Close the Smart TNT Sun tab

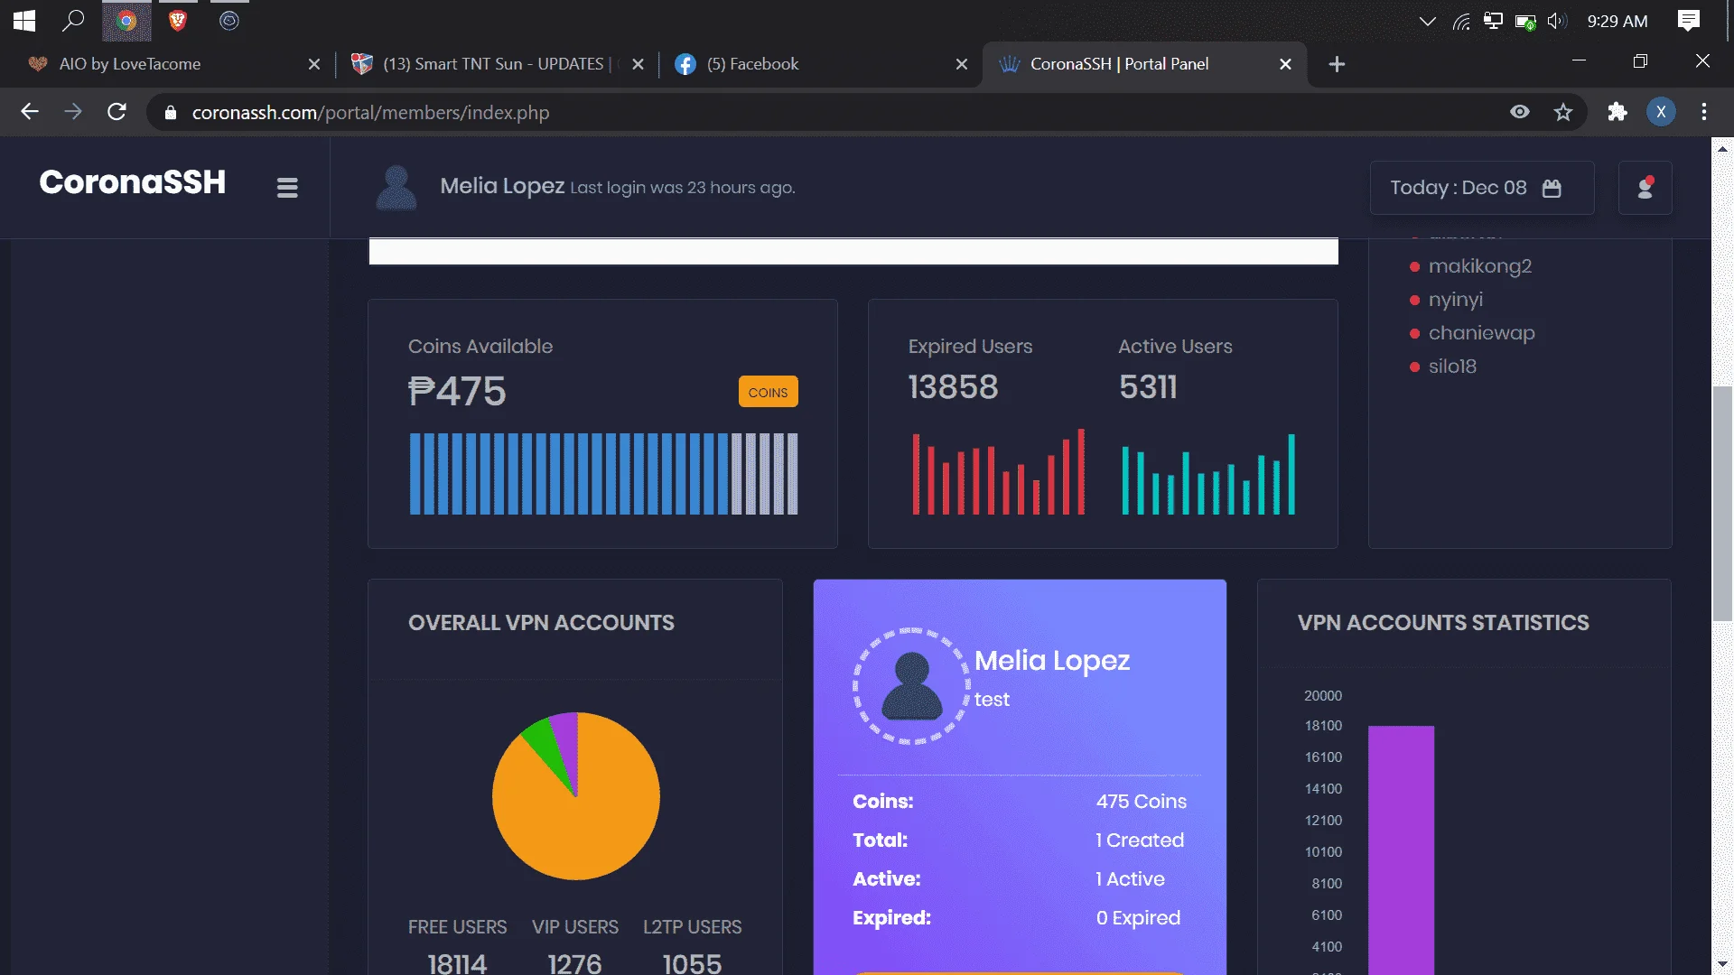pyautogui.click(x=638, y=64)
